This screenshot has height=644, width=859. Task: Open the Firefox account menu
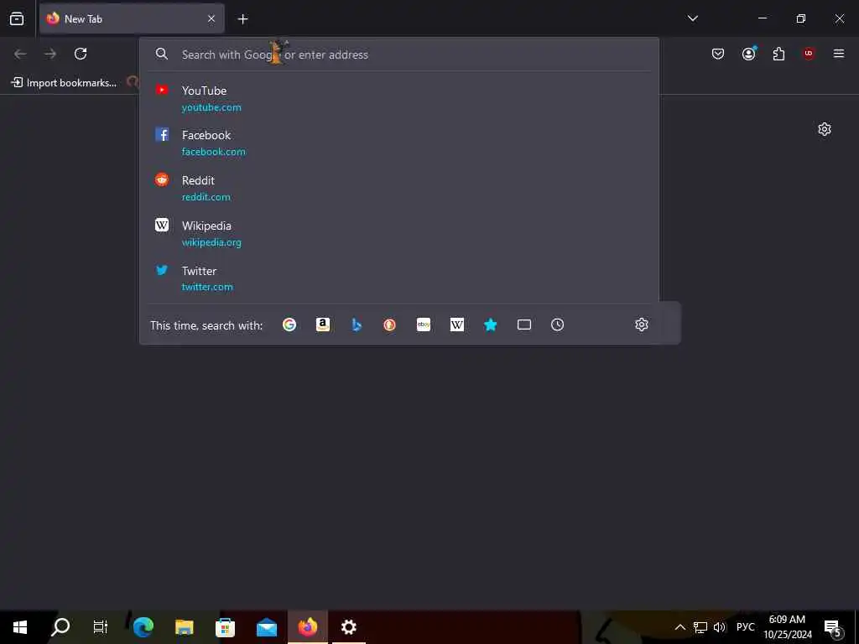(748, 53)
